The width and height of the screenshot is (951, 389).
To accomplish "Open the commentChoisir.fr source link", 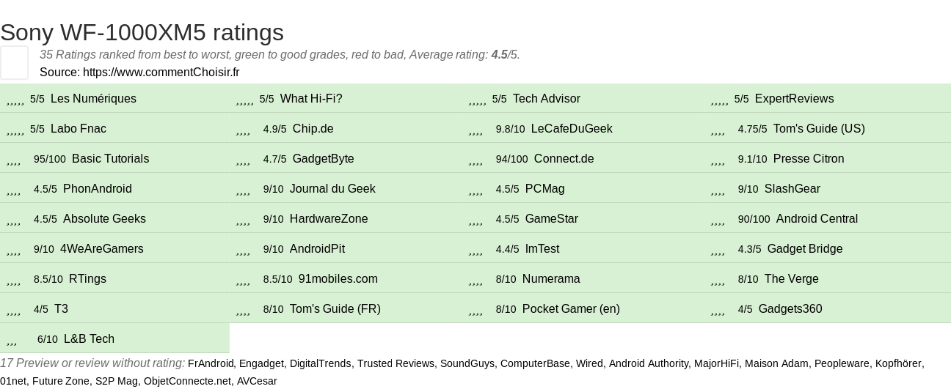I will (161, 72).
